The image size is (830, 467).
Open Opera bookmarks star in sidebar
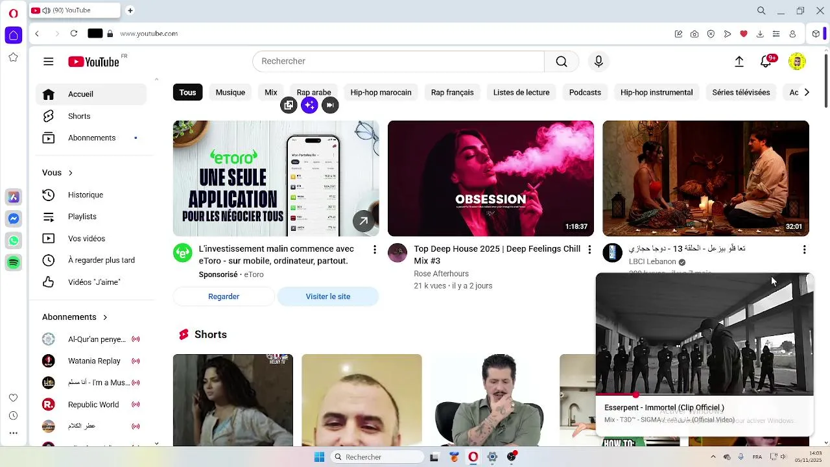pyautogui.click(x=13, y=57)
